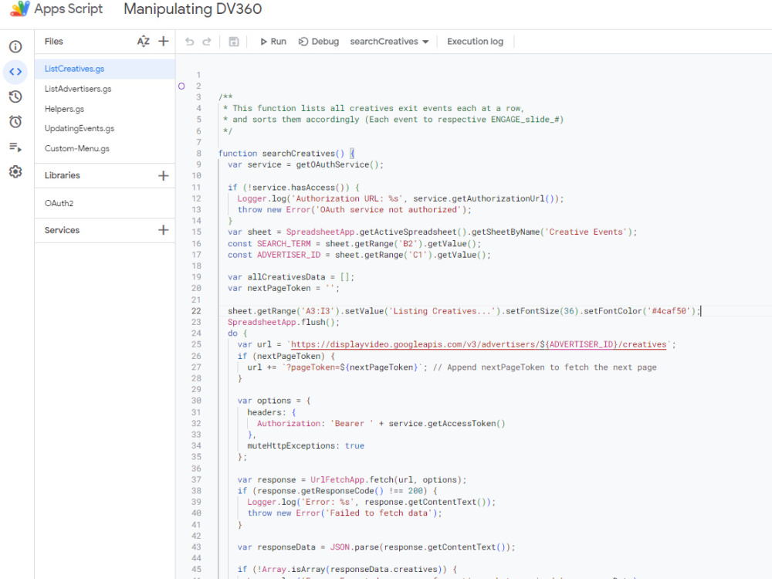Click 'OAuth service not authorized' error line
The height and width of the screenshot is (579, 772).
tap(354, 210)
